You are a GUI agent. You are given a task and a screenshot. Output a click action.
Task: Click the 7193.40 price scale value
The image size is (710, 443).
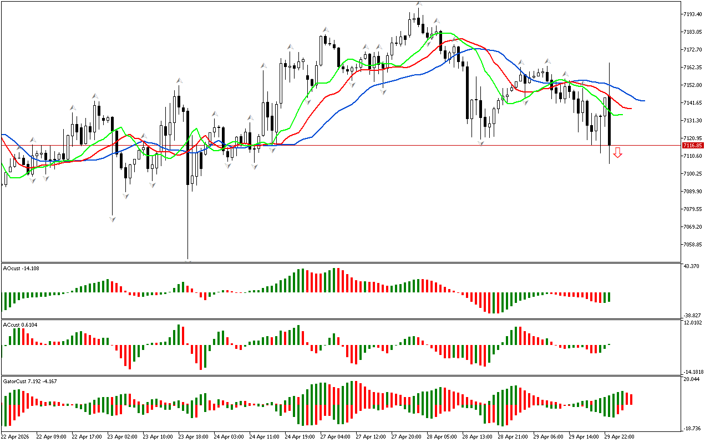(x=693, y=14)
